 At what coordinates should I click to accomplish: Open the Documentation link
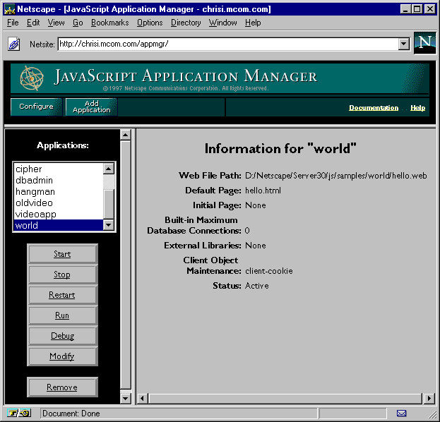coord(374,108)
